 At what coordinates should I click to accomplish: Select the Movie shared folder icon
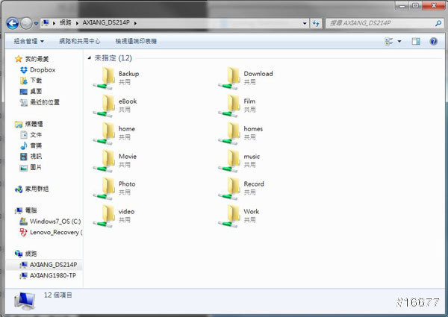105,160
